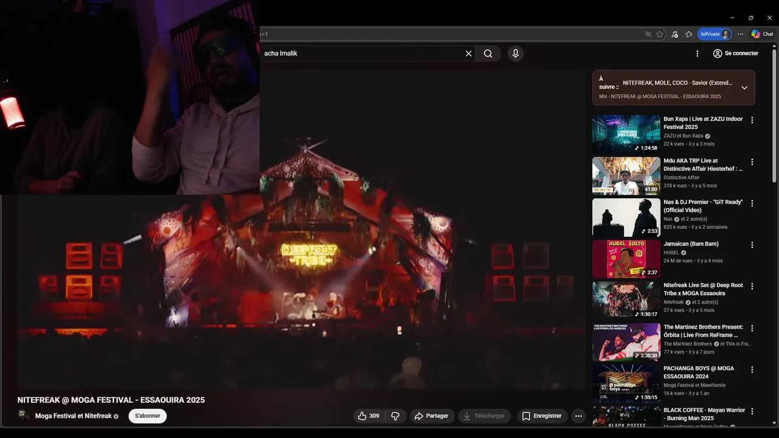Open options for Nas GiT Ready video
The width and height of the screenshot is (779, 438).
click(x=752, y=203)
